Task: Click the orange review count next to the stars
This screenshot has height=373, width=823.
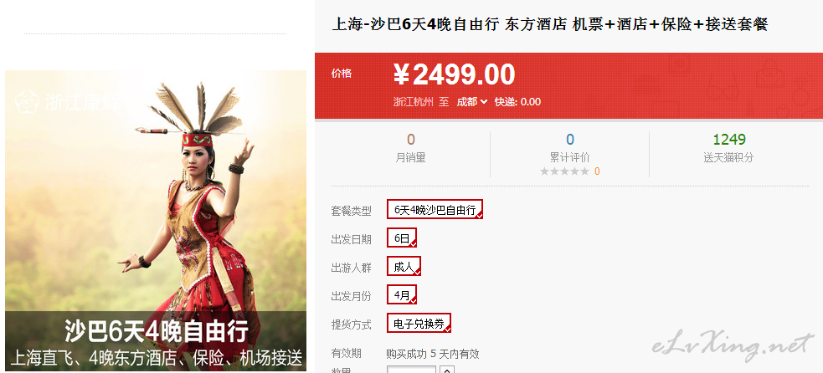Action: pos(597,171)
